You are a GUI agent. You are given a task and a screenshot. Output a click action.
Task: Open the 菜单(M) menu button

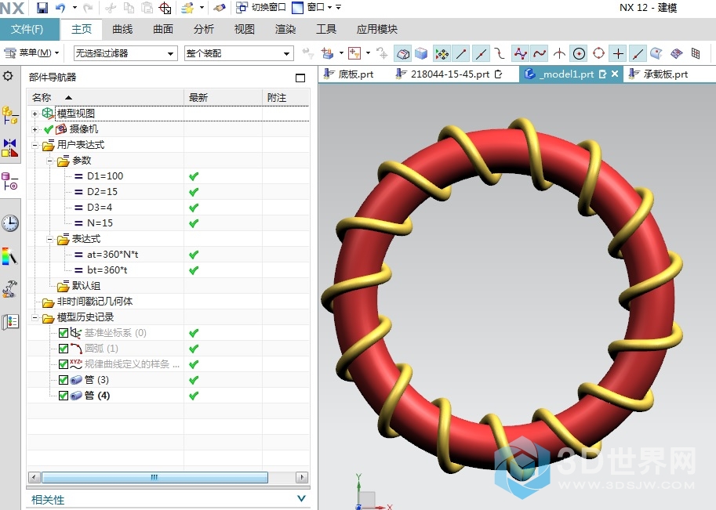click(31, 53)
